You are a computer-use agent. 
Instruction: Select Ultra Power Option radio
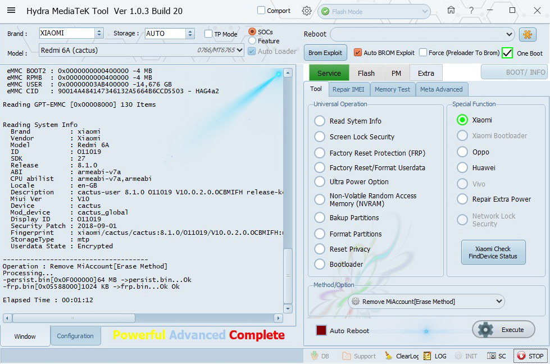pyautogui.click(x=320, y=181)
